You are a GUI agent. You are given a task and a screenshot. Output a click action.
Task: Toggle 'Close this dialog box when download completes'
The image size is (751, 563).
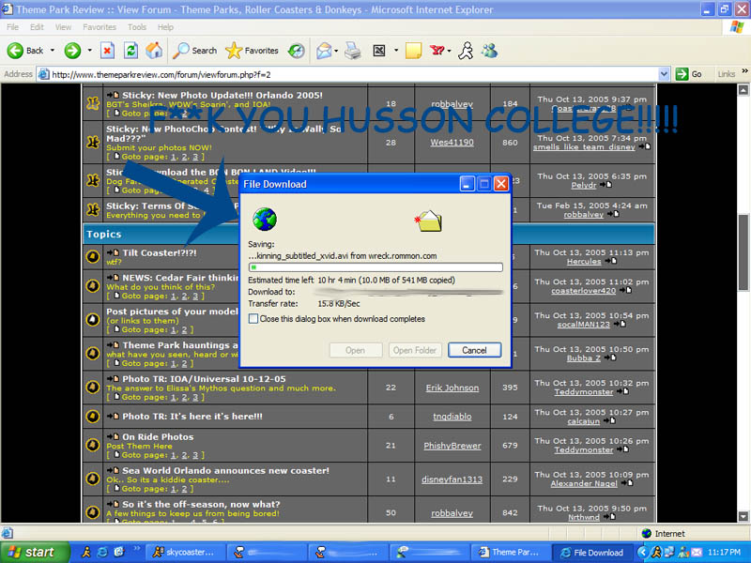pos(253,319)
